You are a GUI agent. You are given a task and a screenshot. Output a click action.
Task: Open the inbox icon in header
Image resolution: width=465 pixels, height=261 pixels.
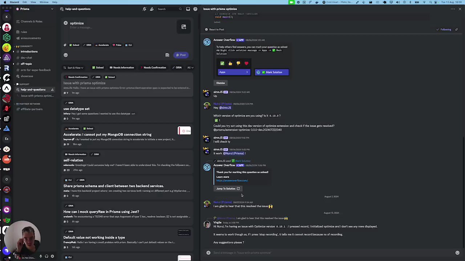(x=188, y=9)
